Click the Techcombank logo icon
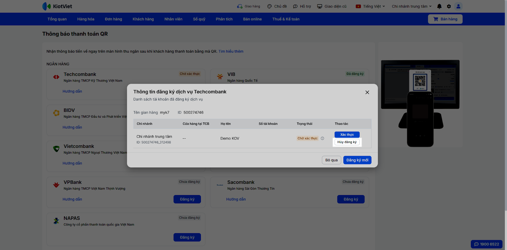The width and height of the screenshot is (507, 250). pyautogui.click(x=56, y=77)
